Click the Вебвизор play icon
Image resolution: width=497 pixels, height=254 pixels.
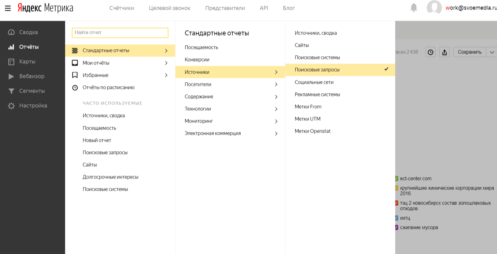click(x=11, y=76)
